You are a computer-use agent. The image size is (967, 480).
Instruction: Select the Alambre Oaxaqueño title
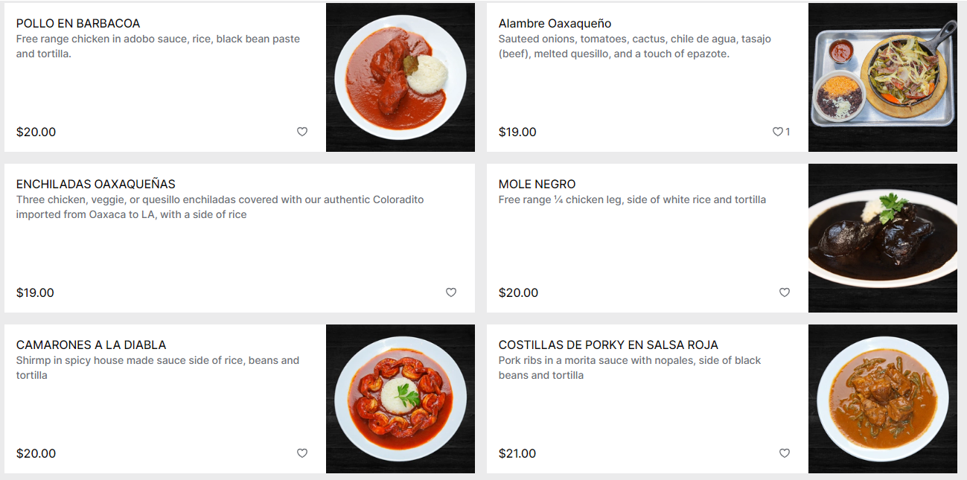click(555, 24)
